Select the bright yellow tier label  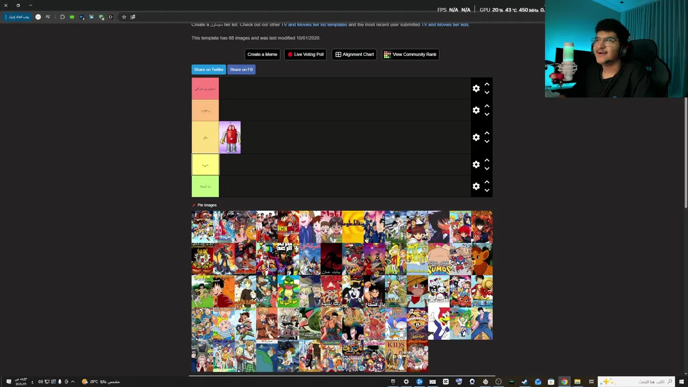click(205, 164)
